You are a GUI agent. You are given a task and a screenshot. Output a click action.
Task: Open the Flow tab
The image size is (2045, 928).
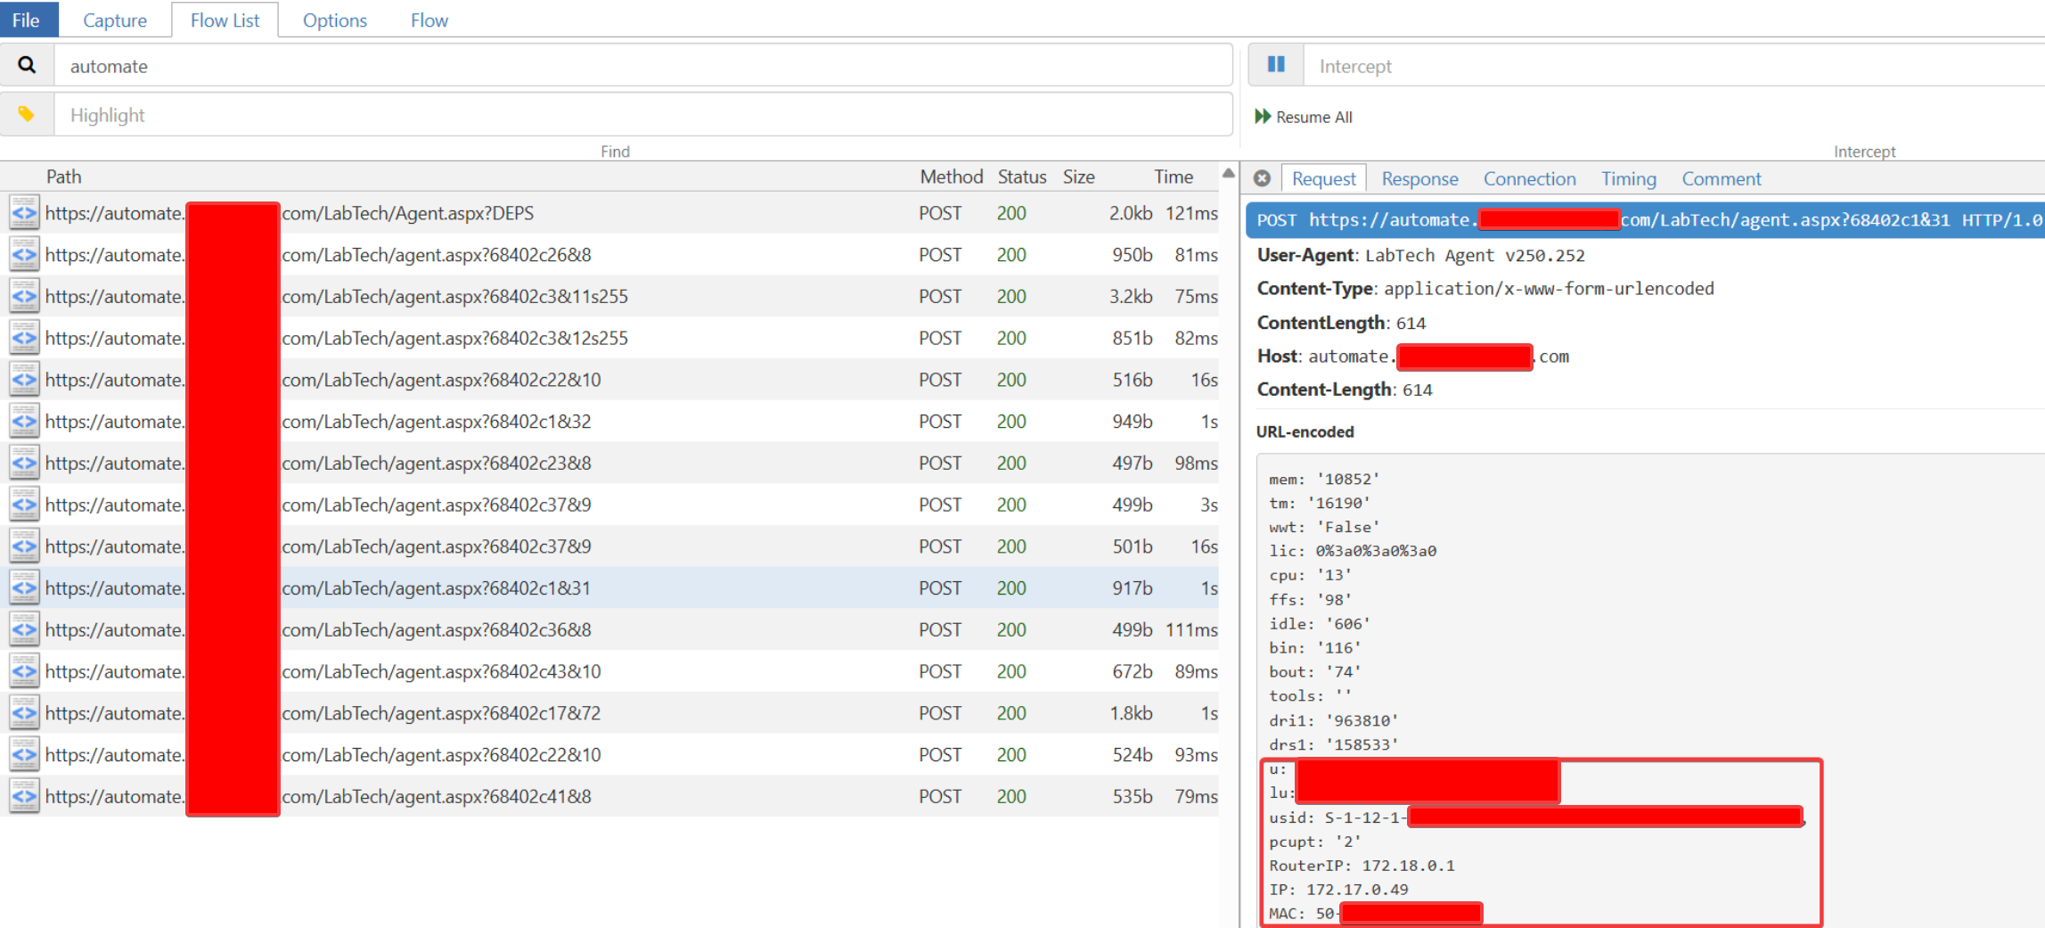(x=429, y=20)
